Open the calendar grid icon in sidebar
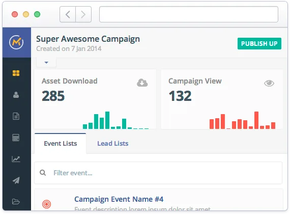This screenshot has width=290, height=214. (x=16, y=138)
